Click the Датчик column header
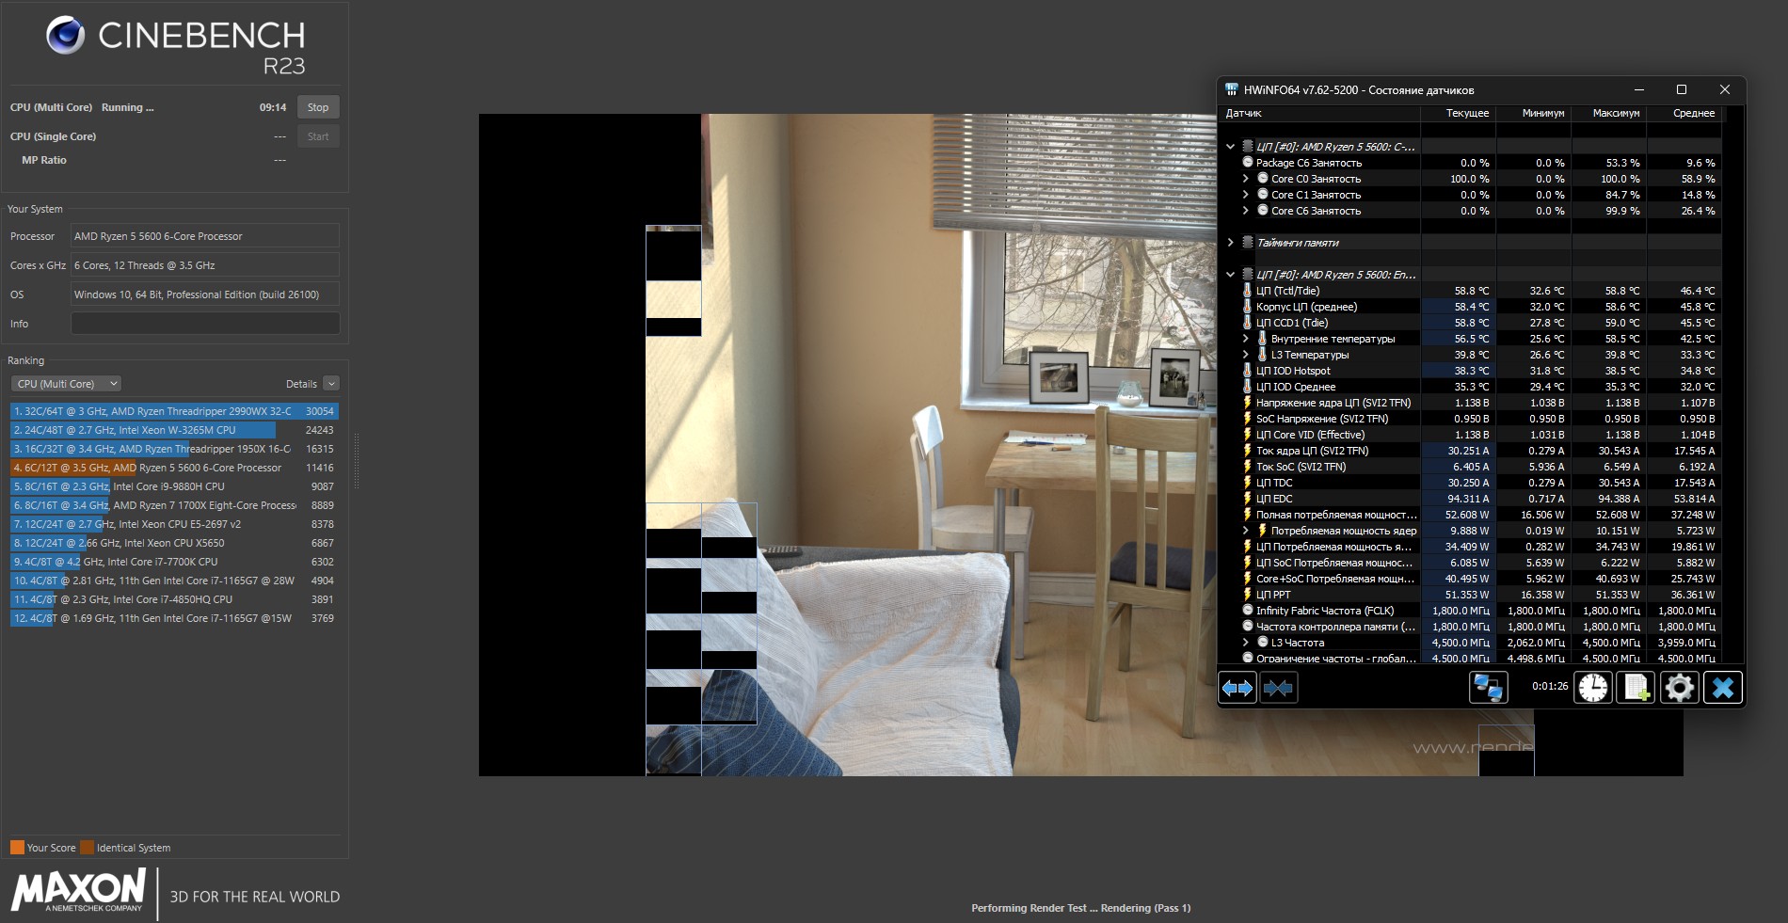Image resolution: width=1788 pixels, height=923 pixels. (1319, 113)
